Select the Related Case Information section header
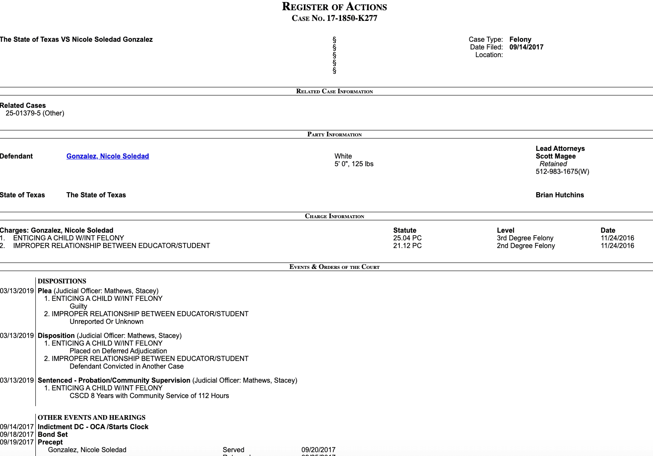This screenshot has width=653, height=456. point(334,91)
